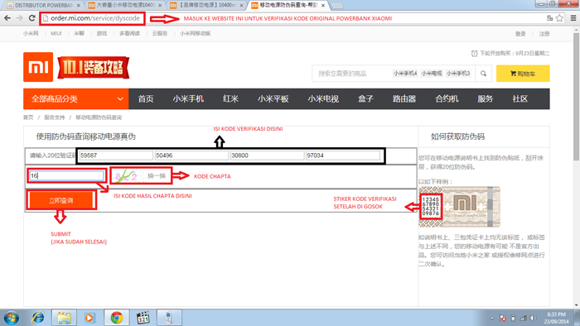Image resolution: width=580 pixels, height=326 pixels.
Task: Click the code field containing 97034
Action: click(342, 156)
